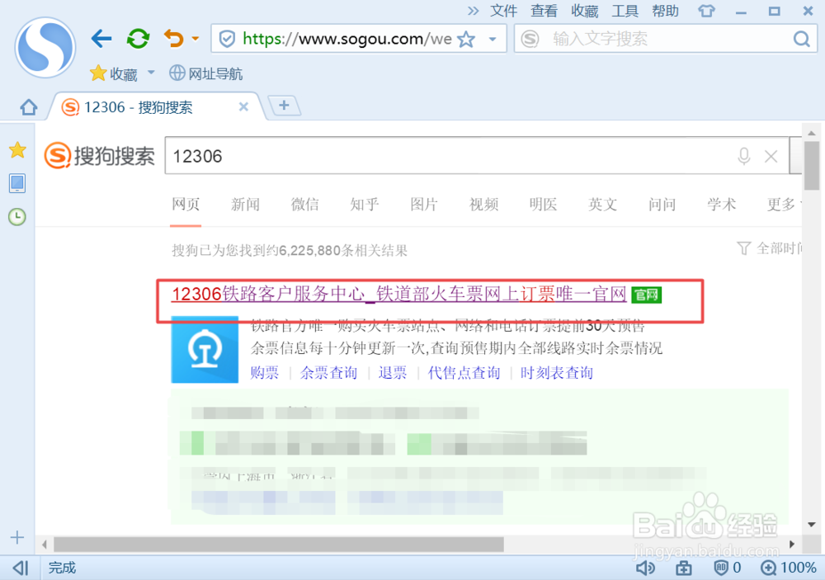The image size is (825, 580).
Task: Select the 网页 search category
Action: [186, 205]
